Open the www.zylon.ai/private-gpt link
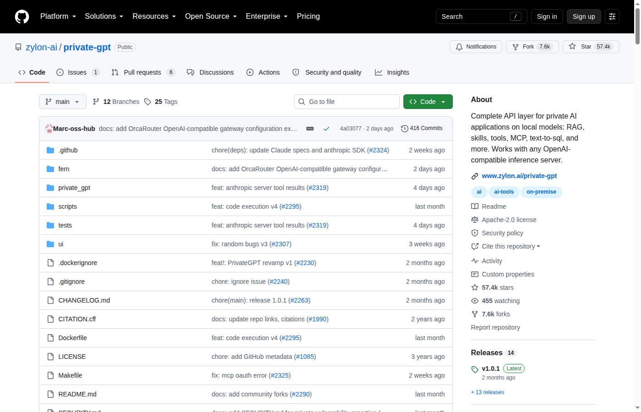Image resolution: width=641 pixels, height=412 pixels. coord(519,176)
